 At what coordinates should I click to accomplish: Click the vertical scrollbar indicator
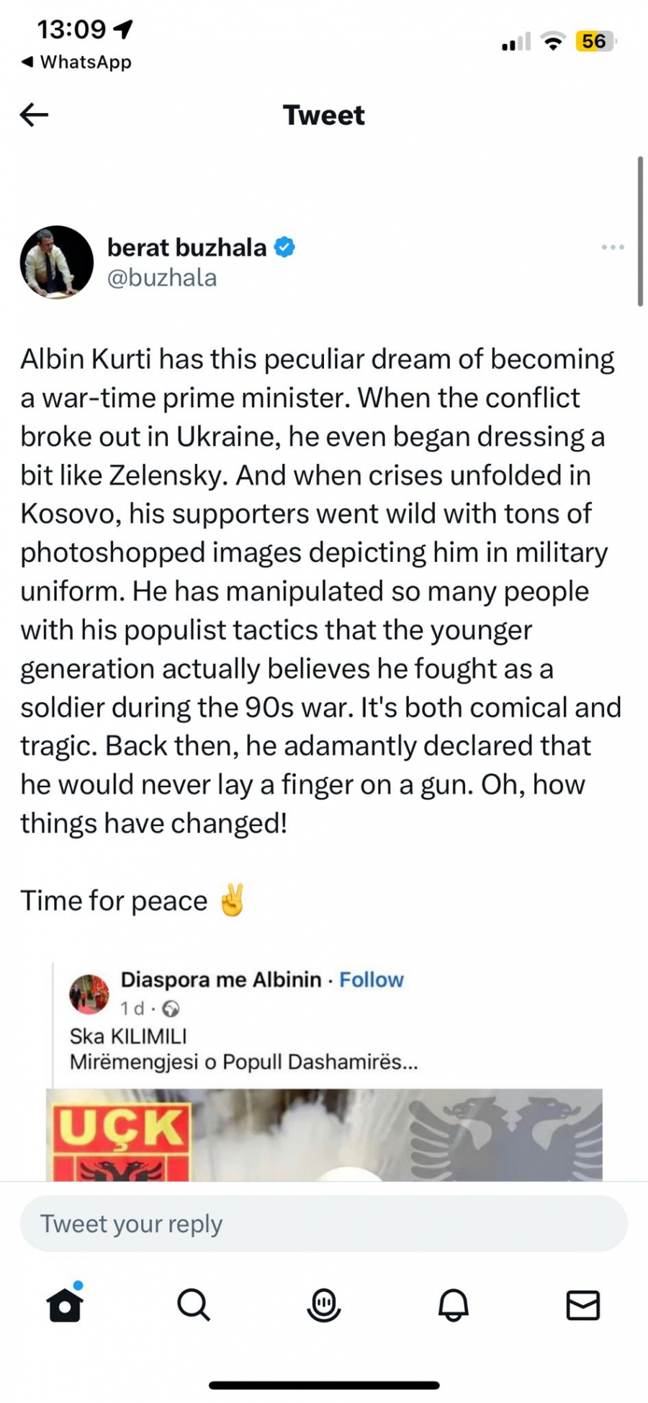point(640,231)
